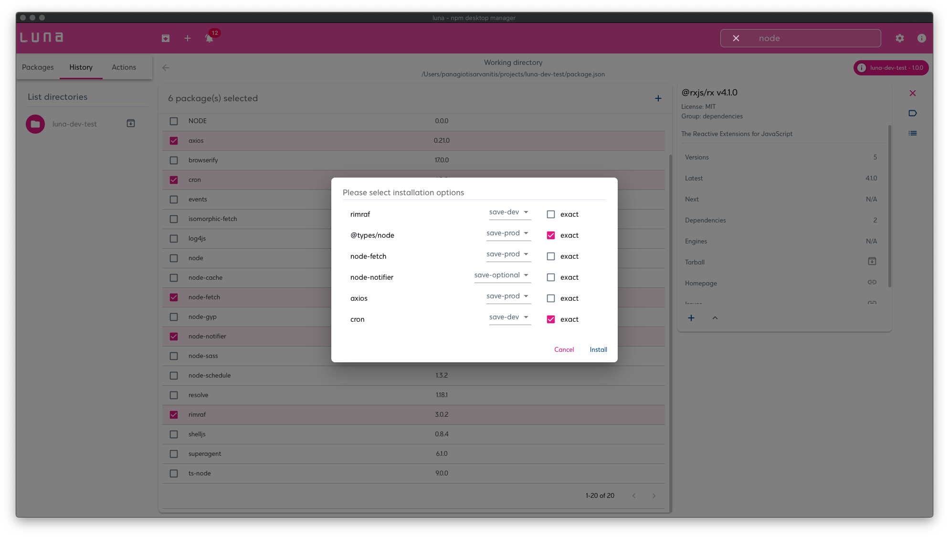Uncheck exact for @types/node

[x=551, y=235]
